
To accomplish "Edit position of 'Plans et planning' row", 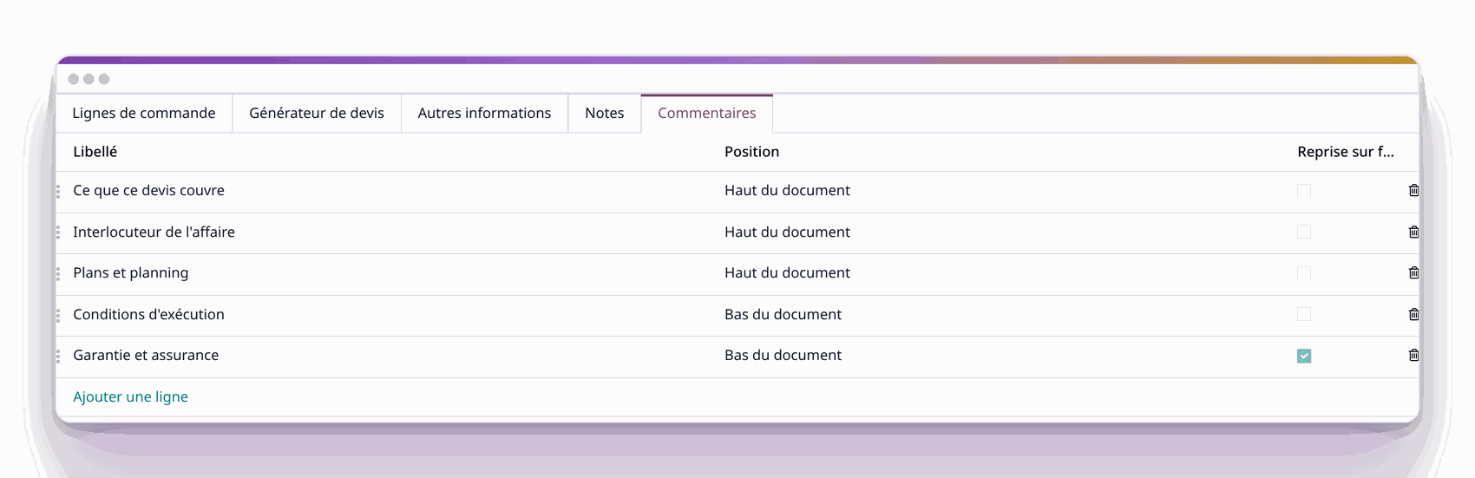I will pyautogui.click(x=788, y=273).
